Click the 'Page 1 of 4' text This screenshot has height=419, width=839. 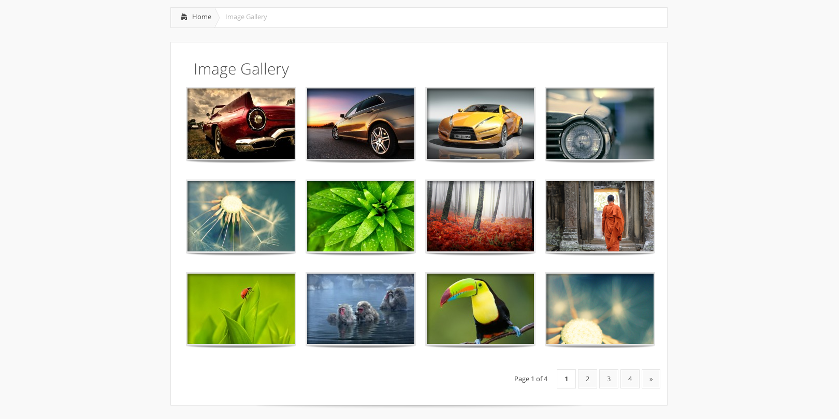pos(531,379)
